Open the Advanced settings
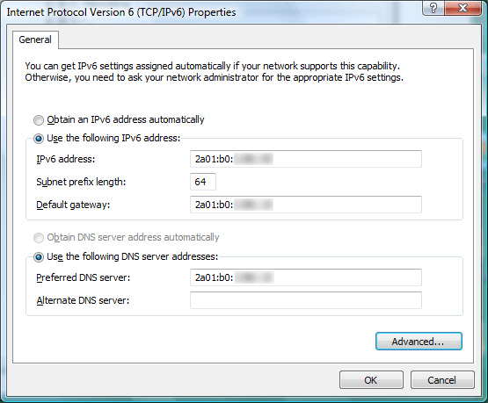 coord(419,342)
